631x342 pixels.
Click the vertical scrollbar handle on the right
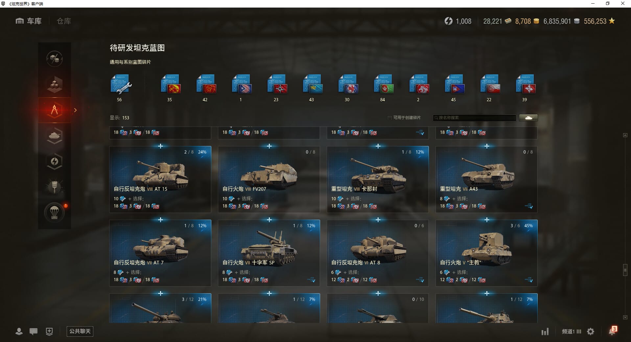(x=625, y=270)
